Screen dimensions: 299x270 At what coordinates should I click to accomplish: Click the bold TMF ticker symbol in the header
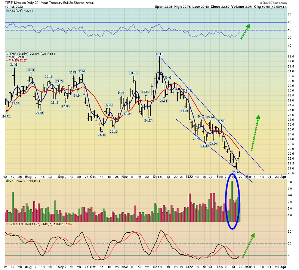pos(9,3)
